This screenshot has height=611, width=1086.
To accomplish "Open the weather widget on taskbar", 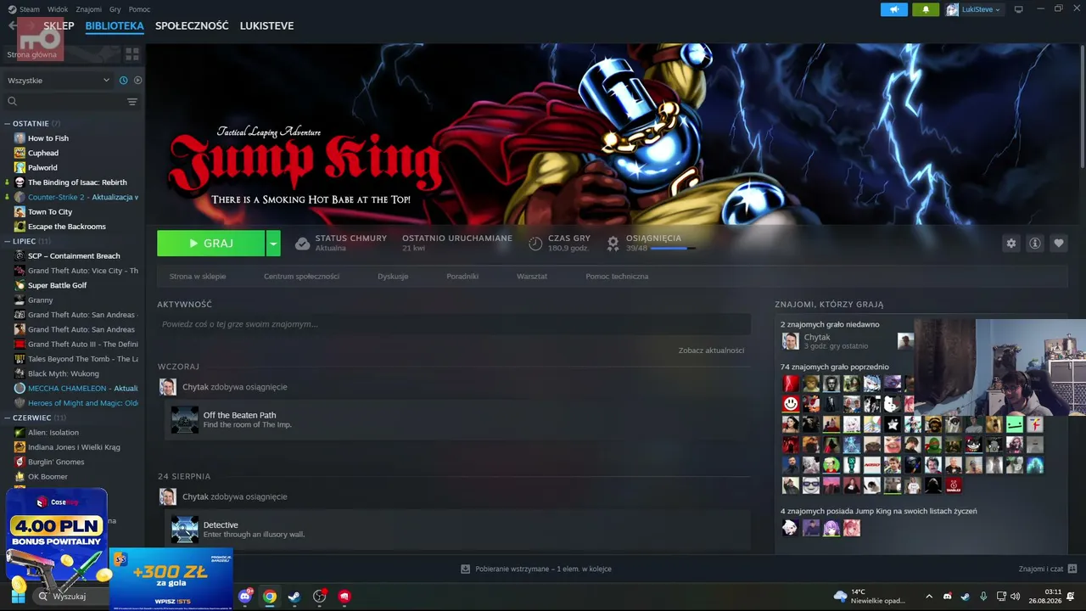I will 870,596.
